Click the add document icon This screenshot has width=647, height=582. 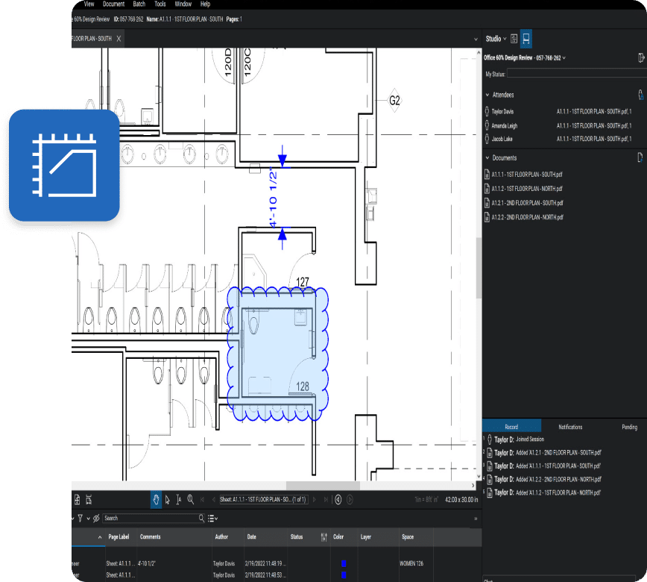640,157
